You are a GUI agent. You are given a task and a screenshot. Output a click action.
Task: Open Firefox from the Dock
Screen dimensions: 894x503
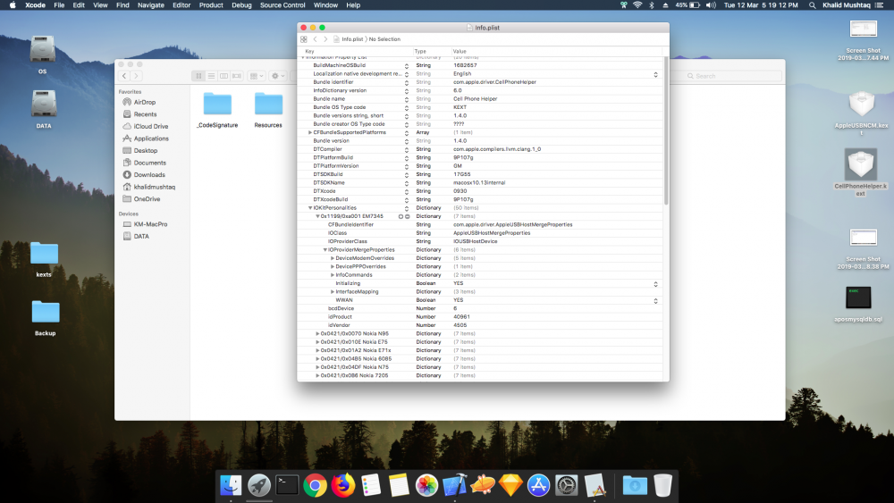342,485
